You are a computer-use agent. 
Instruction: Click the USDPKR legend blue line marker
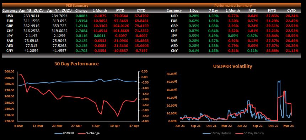click(x=58, y=133)
